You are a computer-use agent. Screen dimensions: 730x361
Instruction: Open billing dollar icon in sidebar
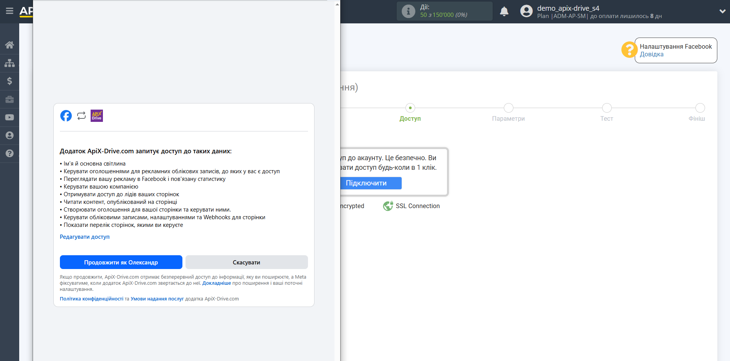click(10, 81)
